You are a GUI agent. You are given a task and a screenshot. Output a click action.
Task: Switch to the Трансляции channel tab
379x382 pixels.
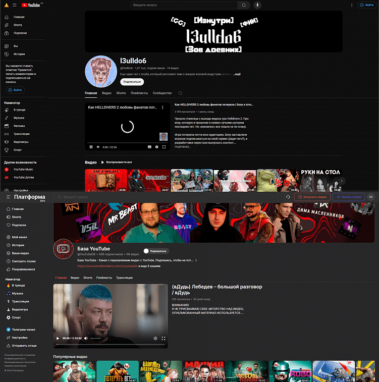[124, 278]
